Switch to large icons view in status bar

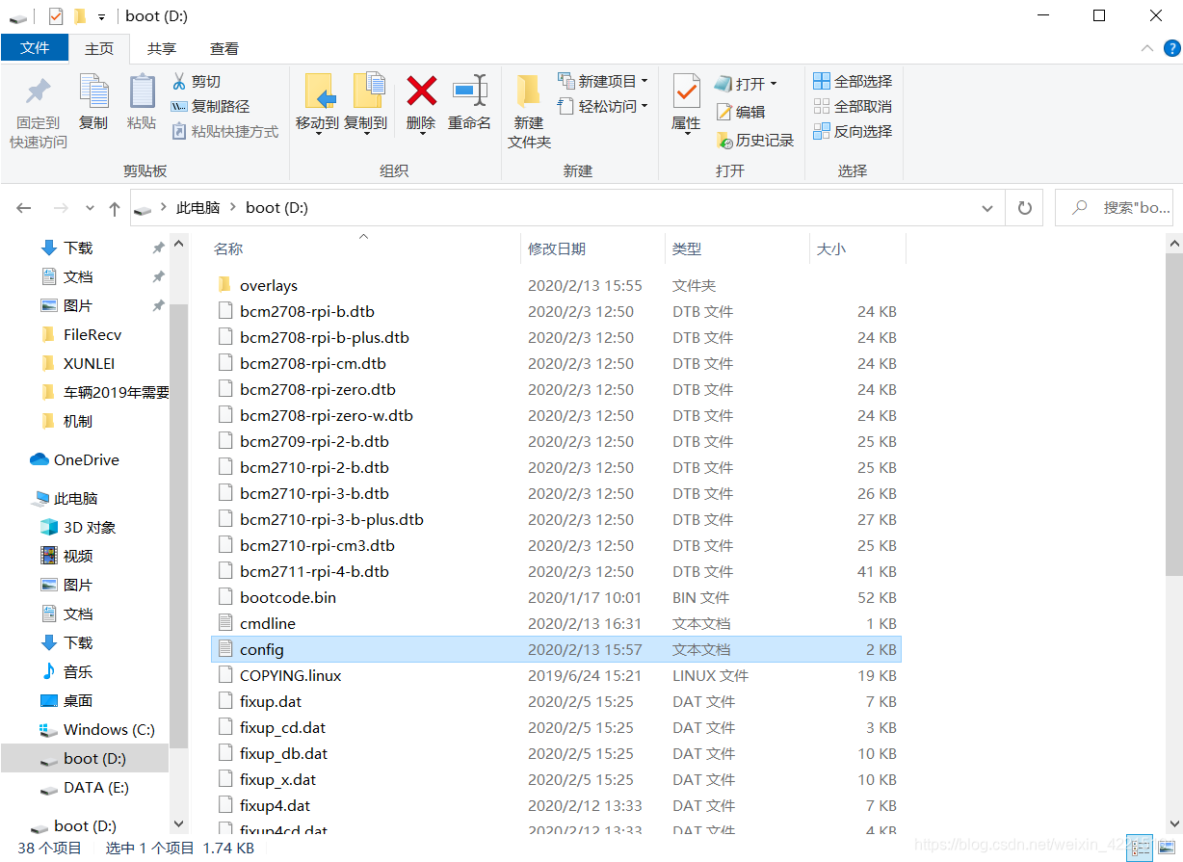pos(1167,848)
